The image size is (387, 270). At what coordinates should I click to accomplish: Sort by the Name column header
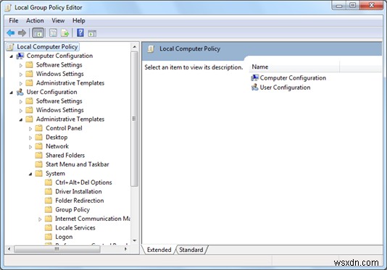pyautogui.click(x=295, y=67)
